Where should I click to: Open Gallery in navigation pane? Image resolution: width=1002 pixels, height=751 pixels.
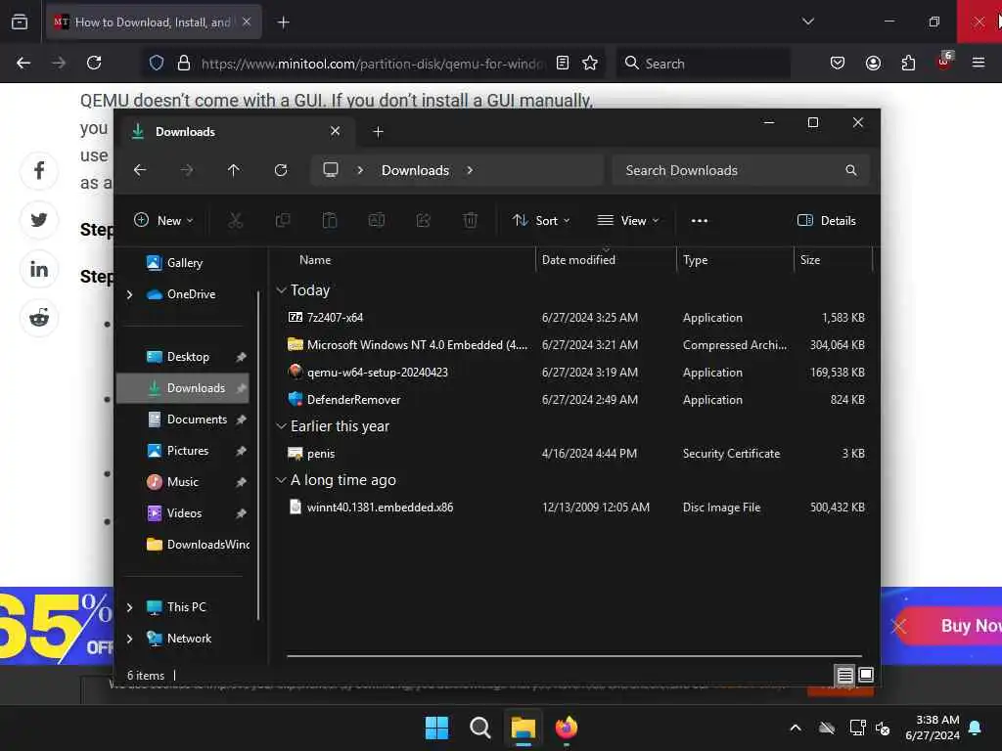(183, 263)
